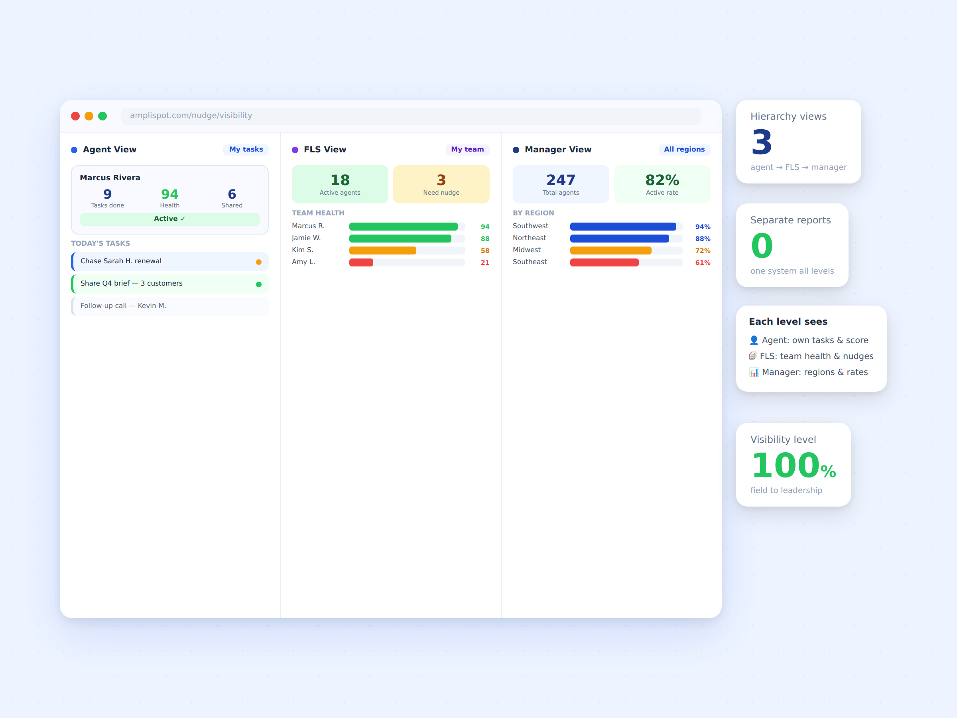Click the Separate reports card

[792, 245]
